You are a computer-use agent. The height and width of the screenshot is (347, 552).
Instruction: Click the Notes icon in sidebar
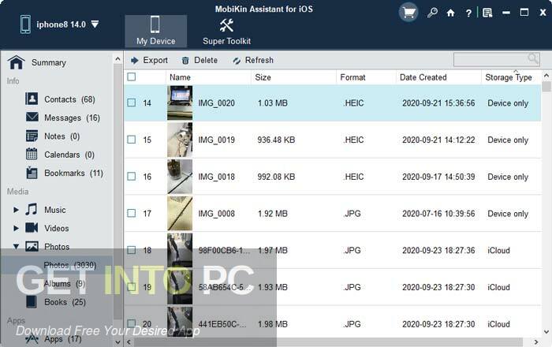coord(32,136)
